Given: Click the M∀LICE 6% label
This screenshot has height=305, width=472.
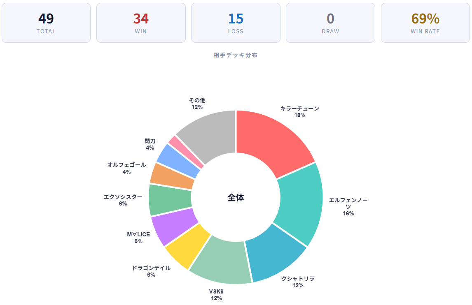Looking at the screenshot, I should (x=138, y=238).
